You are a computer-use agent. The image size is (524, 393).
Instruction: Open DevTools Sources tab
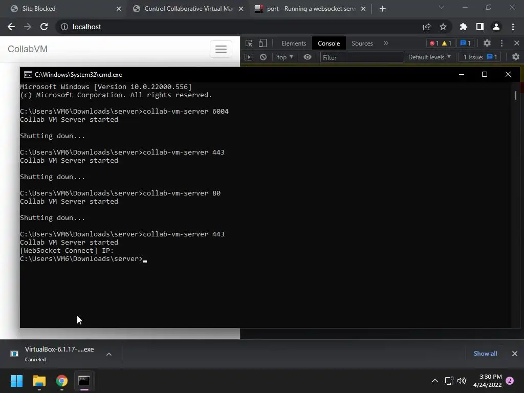(x=362, y=43)
